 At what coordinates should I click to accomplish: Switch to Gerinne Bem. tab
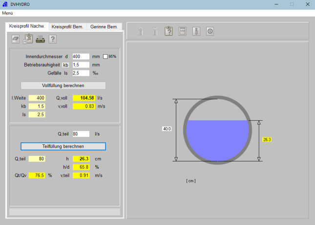[x=105, y=26]
